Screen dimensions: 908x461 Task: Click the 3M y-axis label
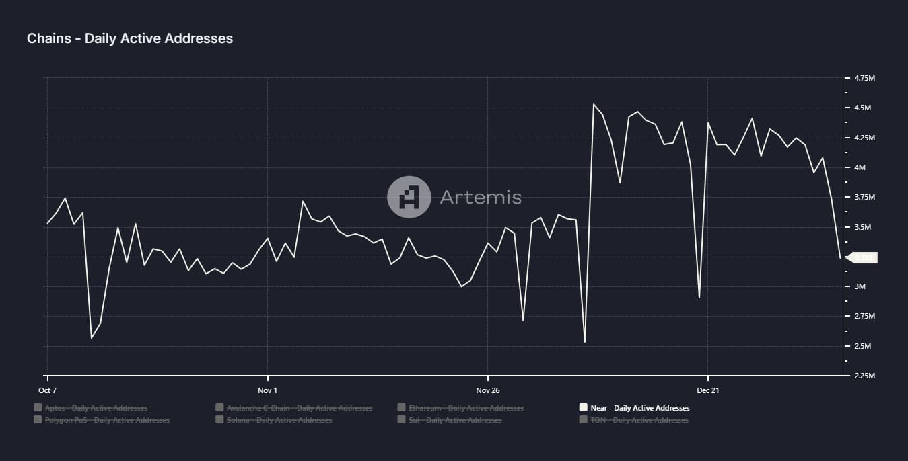pyautogui.click(x=860, y=287)
